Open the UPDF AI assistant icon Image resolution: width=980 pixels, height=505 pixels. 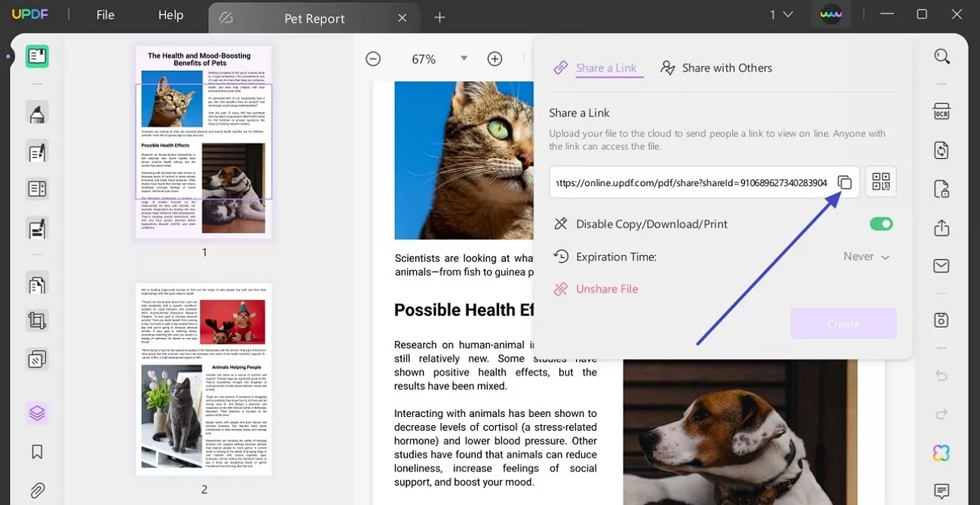[x=942, y=452]
